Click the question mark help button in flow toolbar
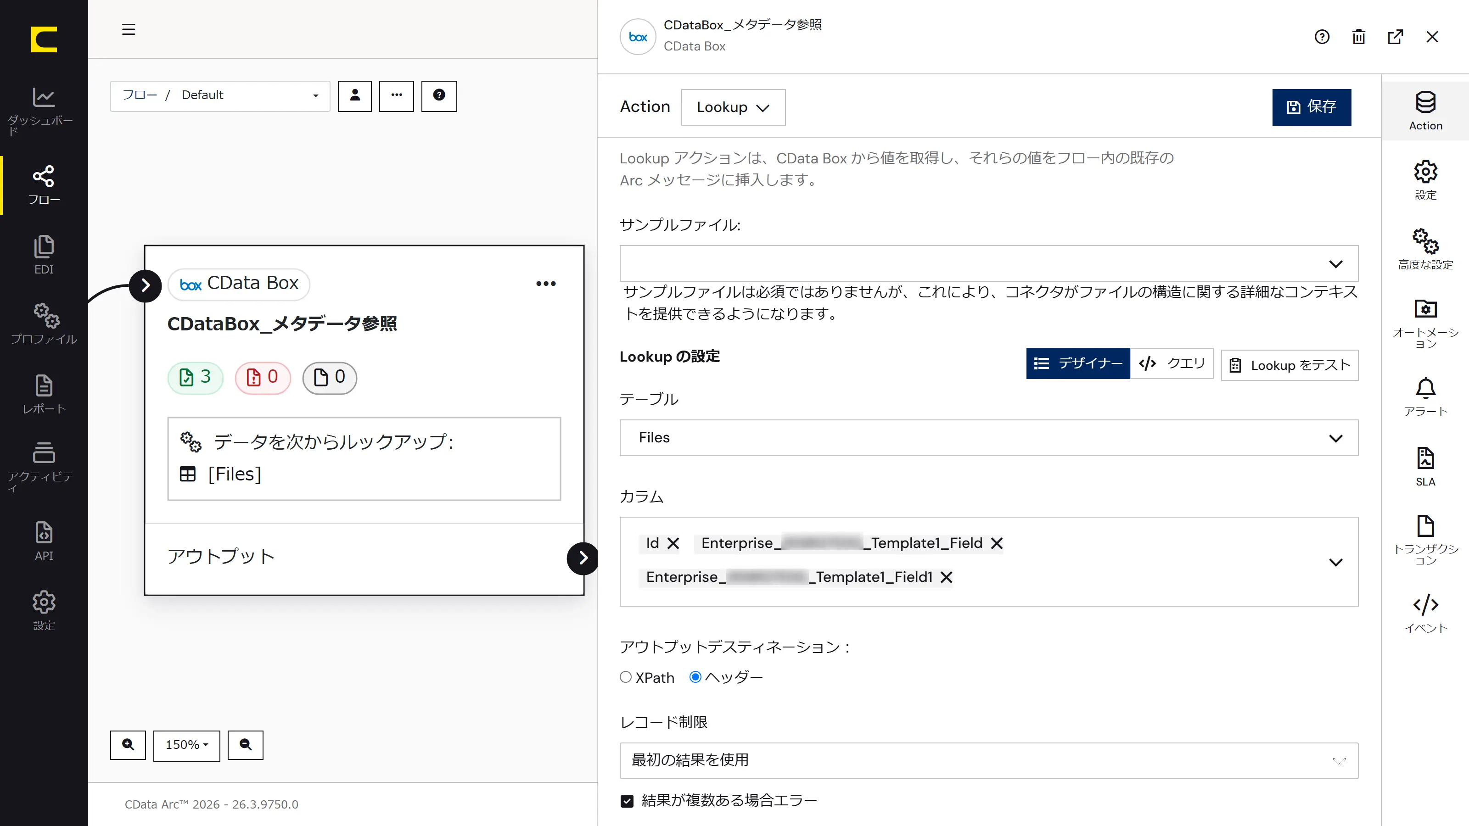The width and height of the screenshot is (1469, 826). 439,96
